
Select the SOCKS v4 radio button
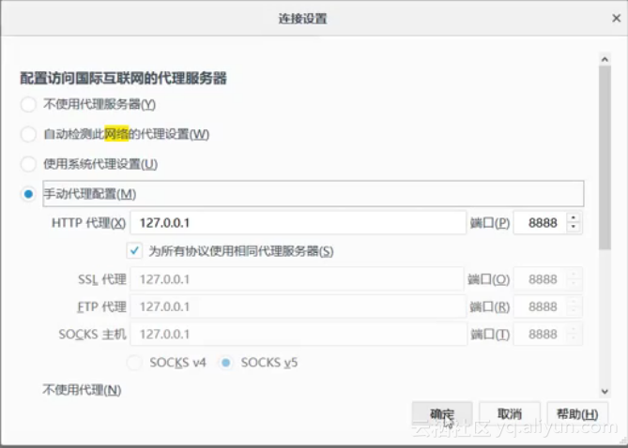point(134,363)
